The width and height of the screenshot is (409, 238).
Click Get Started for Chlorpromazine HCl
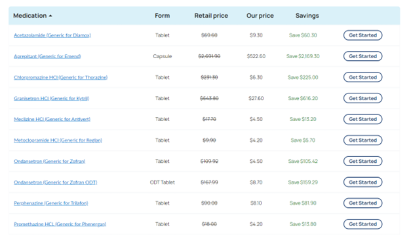(x=363, y=78)
